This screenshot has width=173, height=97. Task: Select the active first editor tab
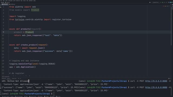tap(5, 4)
